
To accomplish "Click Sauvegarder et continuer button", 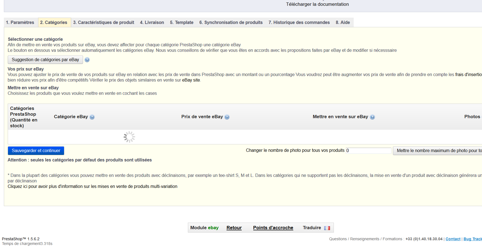I will (x=36, y=151).
